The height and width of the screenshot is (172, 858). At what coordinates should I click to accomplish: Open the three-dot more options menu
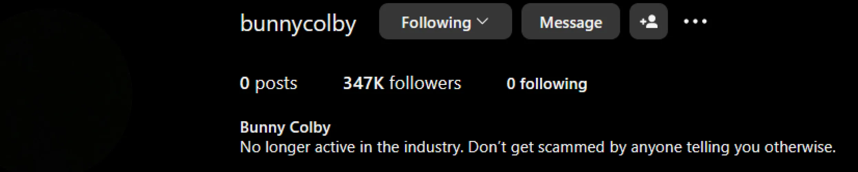[695, 22]
